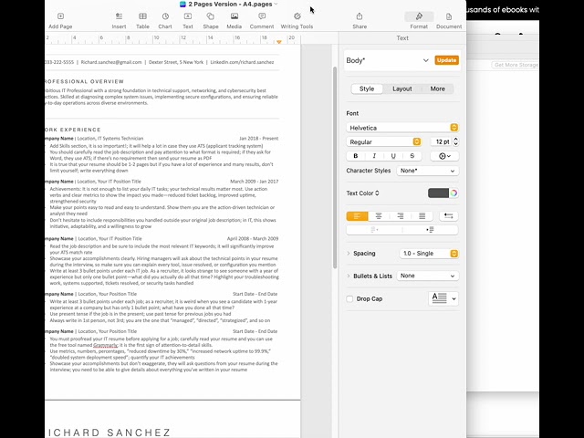Click the Comment toolbar icon
Image resolution: width=584 pixels, height=438 pixels.
(262, 16)
